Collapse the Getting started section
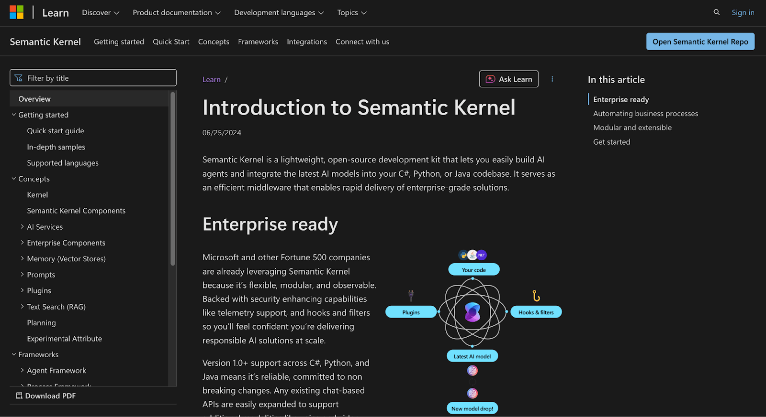766x417 pixels. click(14, 115)
